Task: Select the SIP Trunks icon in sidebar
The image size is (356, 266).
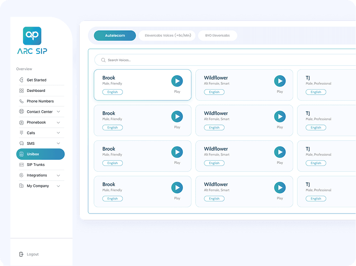Action: tap(22, 165)
